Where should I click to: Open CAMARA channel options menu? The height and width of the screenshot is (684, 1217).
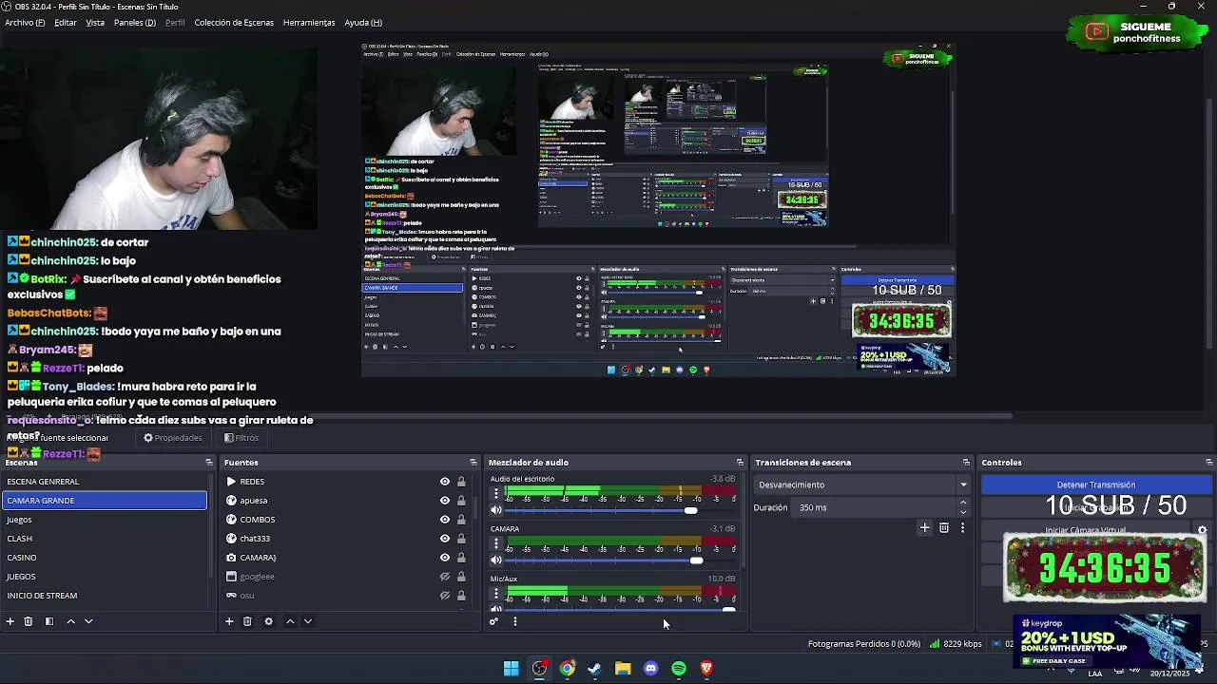pos(495,544)
